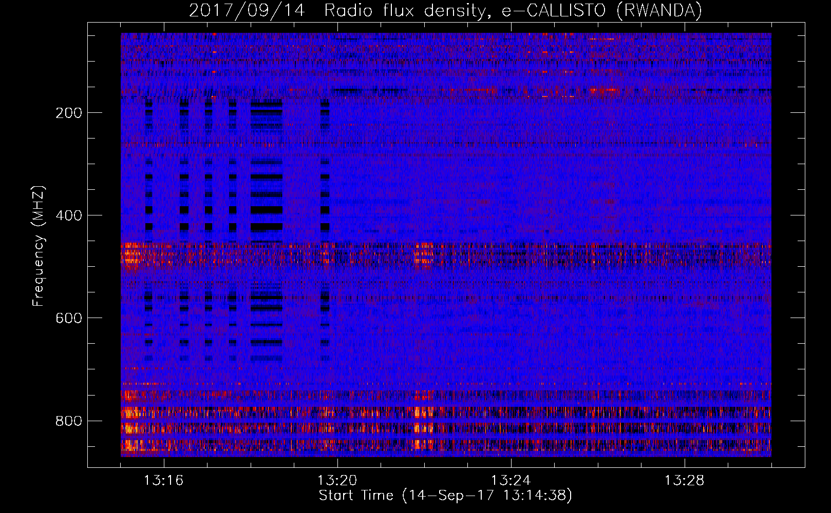Click the 13:24 time tick label

(x=511, y=481)
